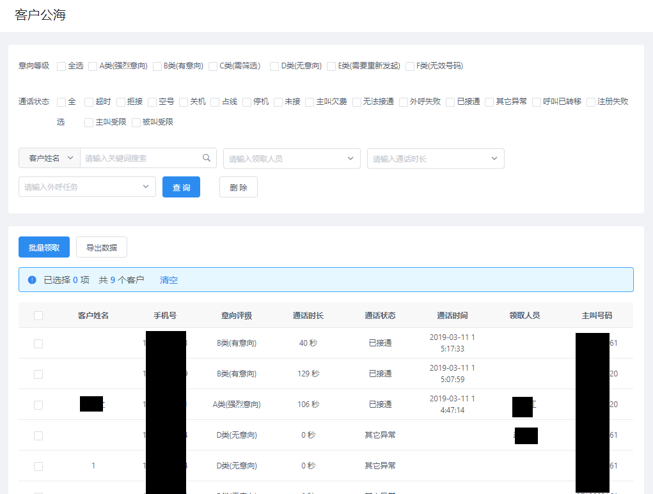The image size is (653, 494).
Task: Toggle 其它异常 filter checkbox
Action: pos(489,102)
